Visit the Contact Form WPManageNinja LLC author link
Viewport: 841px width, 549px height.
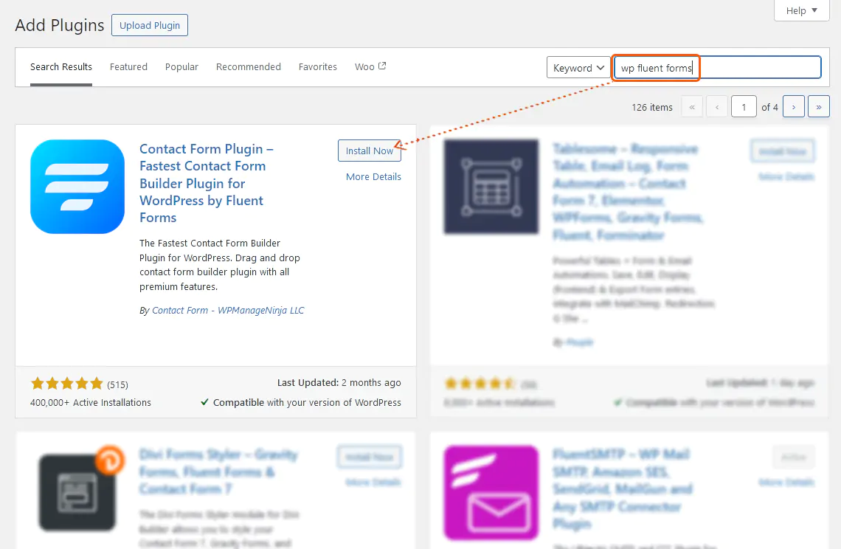227,310
